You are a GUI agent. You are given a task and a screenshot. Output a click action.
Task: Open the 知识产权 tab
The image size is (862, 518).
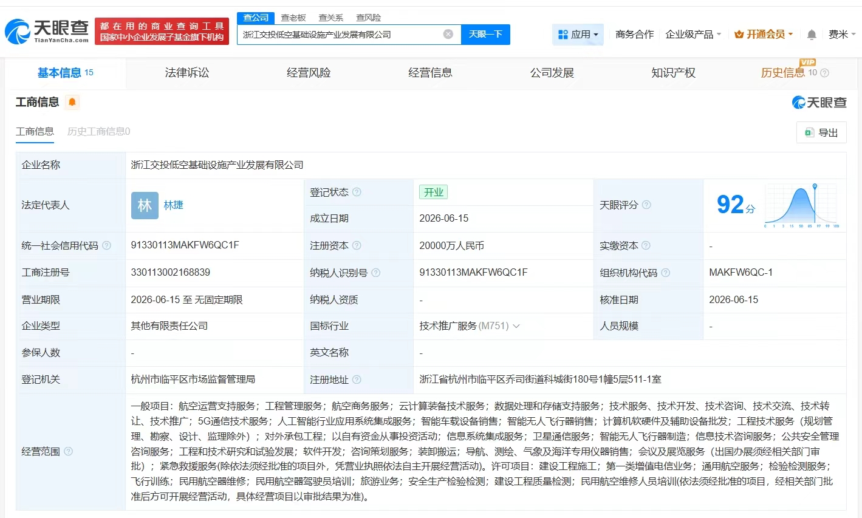(x=673, y=73)
